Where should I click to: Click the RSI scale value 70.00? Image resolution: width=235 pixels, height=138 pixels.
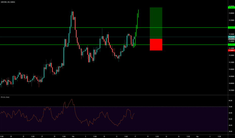[230, 107]
